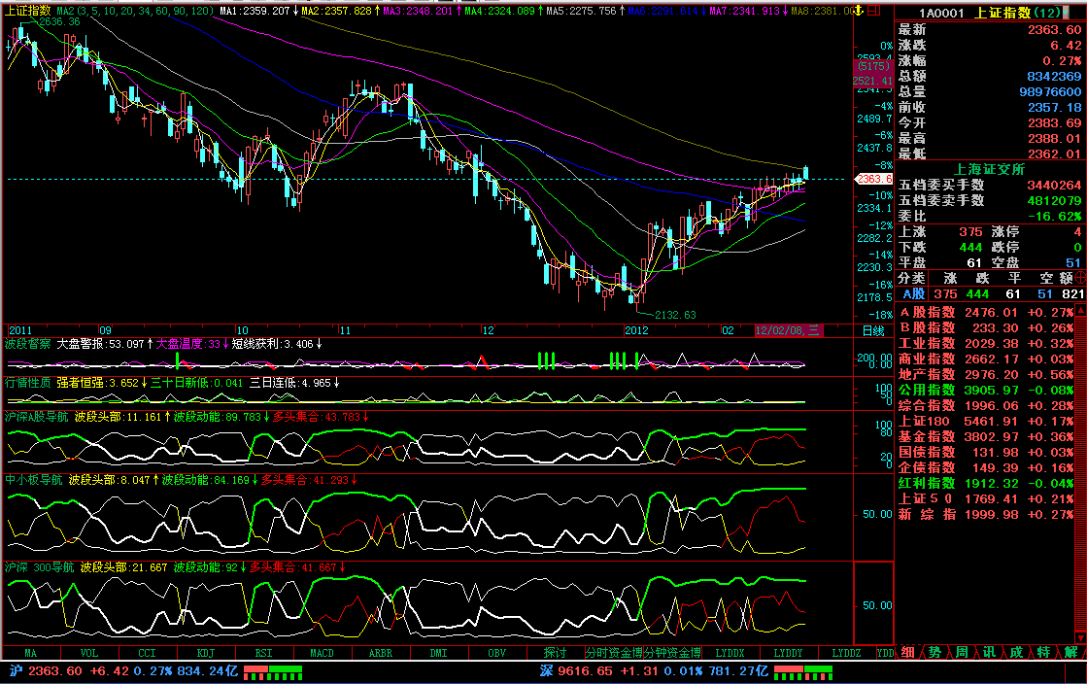Select the MACD indicator tab
This screenshot has width=1087, height=684.
pyautogui.click(x=322, y=653)
